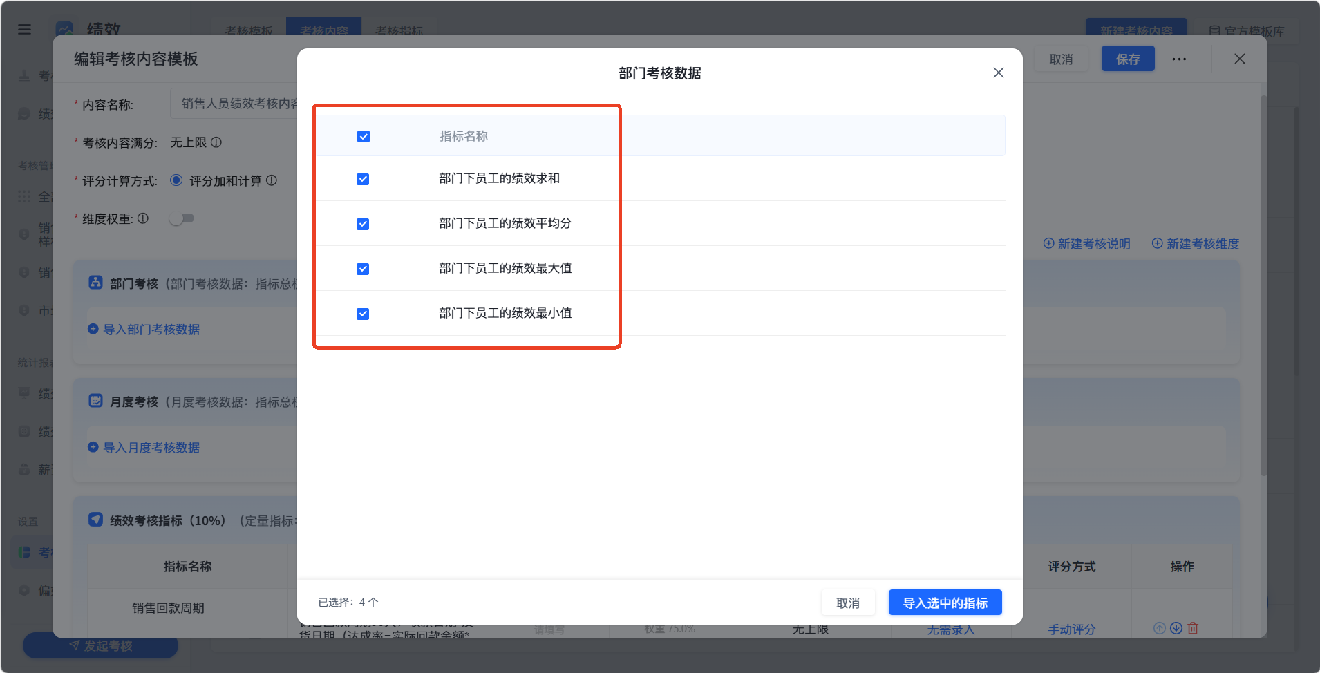Click the 发起考核 button
Viewport: 1320px width, 673px height.
tap(101, 645)
